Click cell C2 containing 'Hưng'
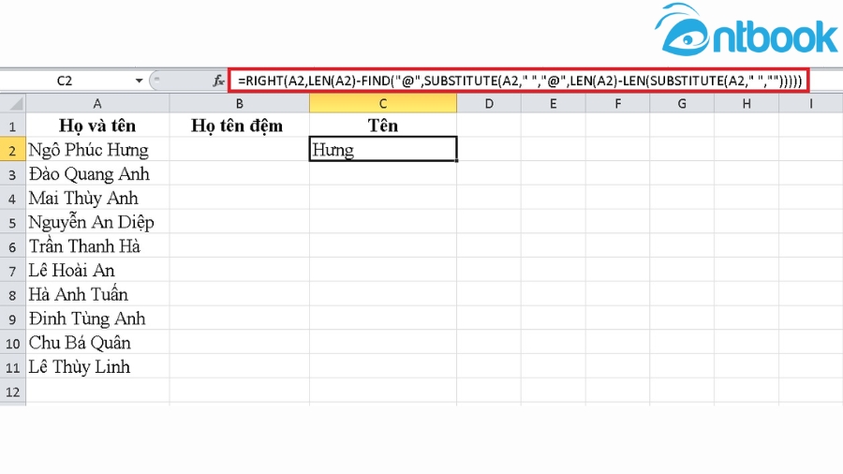The image size is (843, 474). 383,149
